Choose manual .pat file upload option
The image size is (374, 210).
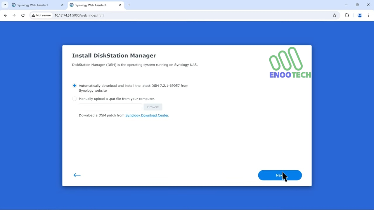[x=75, y=99]
